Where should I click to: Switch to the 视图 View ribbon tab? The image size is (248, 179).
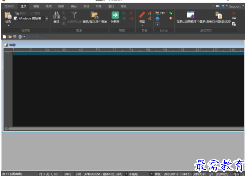[61, 6]
